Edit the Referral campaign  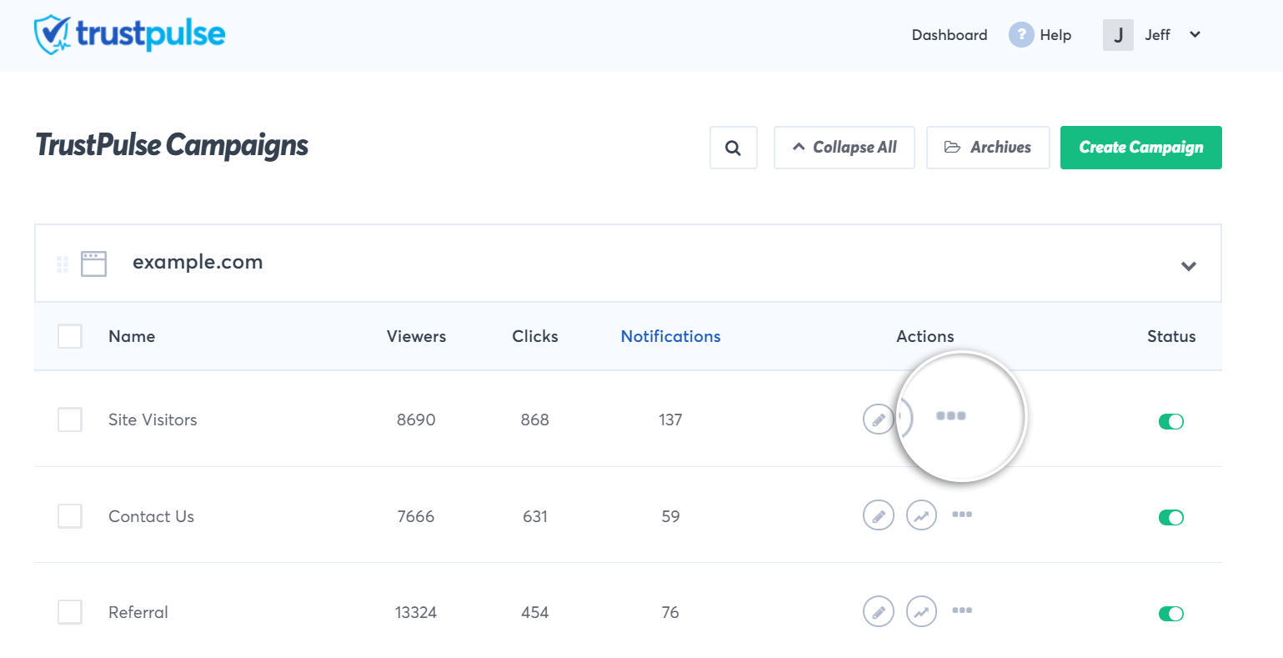coord(878,612)
